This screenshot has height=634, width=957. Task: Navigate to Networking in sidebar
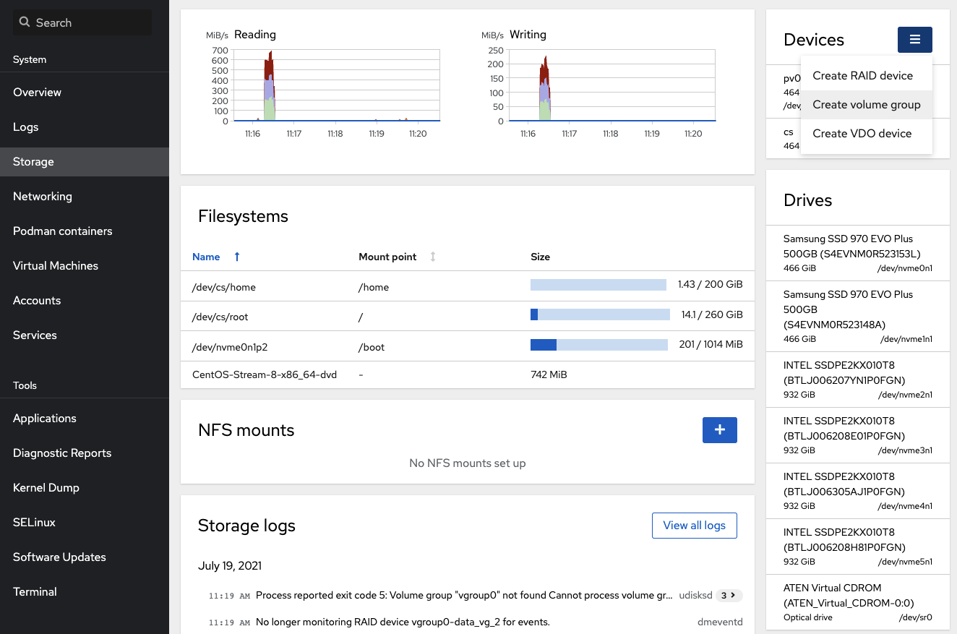tap(43, 197)
